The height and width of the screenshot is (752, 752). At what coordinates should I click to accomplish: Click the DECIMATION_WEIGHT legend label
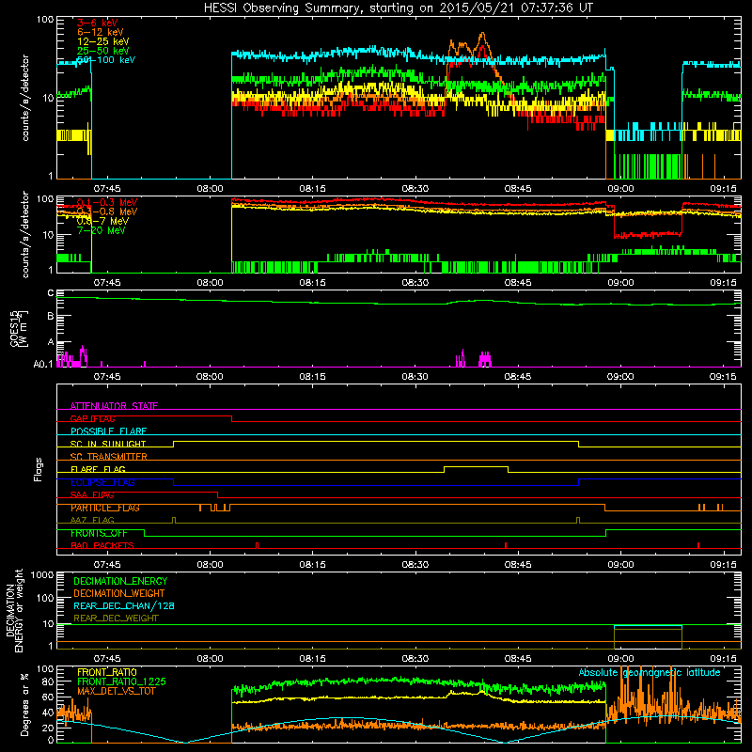click(x=119, y=593)
